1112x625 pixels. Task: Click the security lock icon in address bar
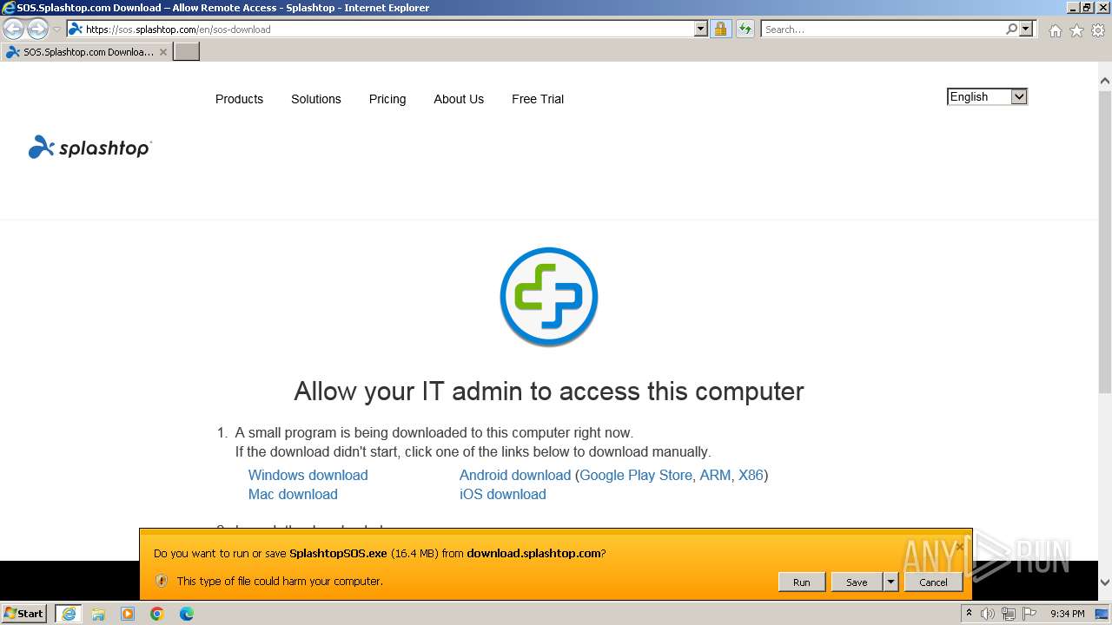[720, 29]
